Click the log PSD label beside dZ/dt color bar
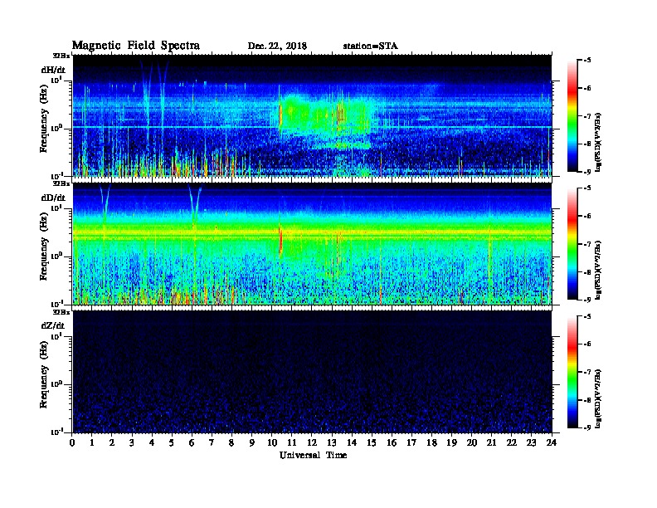 point(599,398)
